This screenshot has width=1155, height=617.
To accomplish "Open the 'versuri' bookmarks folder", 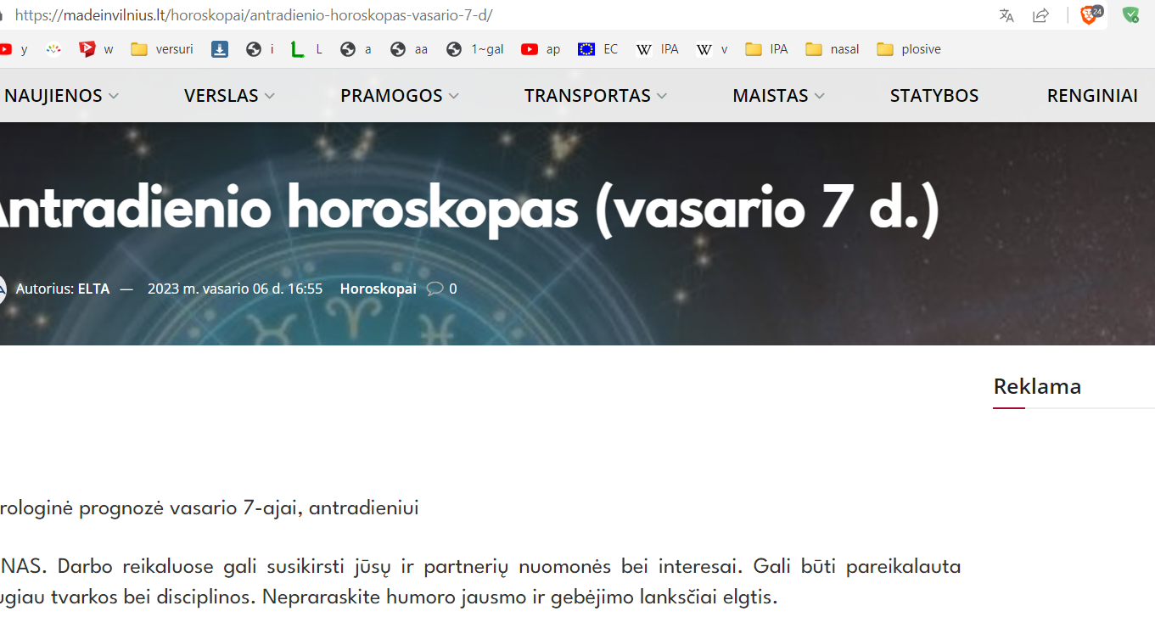I will 161,48.
